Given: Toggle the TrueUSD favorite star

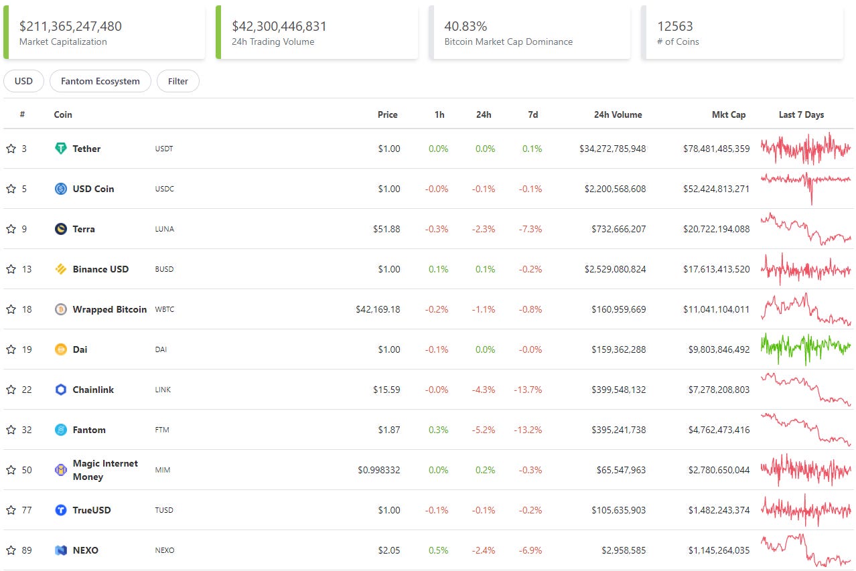Looking at the screenshot, I should tap(11, 510).
